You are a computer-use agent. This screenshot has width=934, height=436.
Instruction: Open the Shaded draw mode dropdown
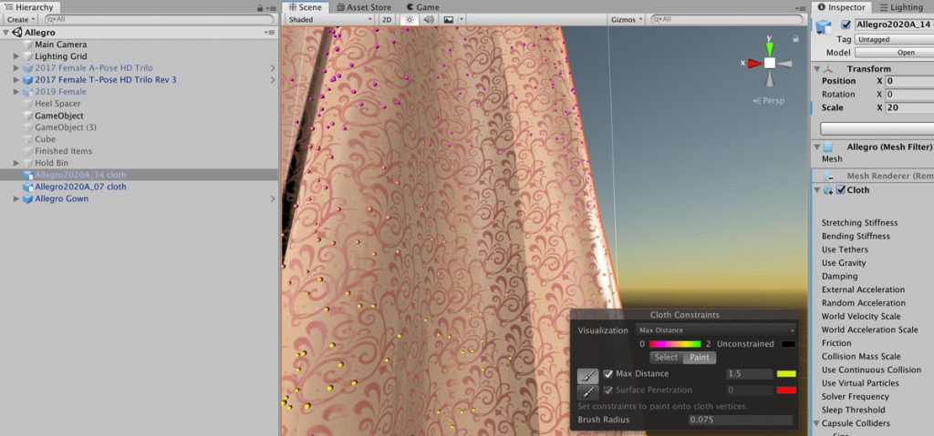pos(329,20)
